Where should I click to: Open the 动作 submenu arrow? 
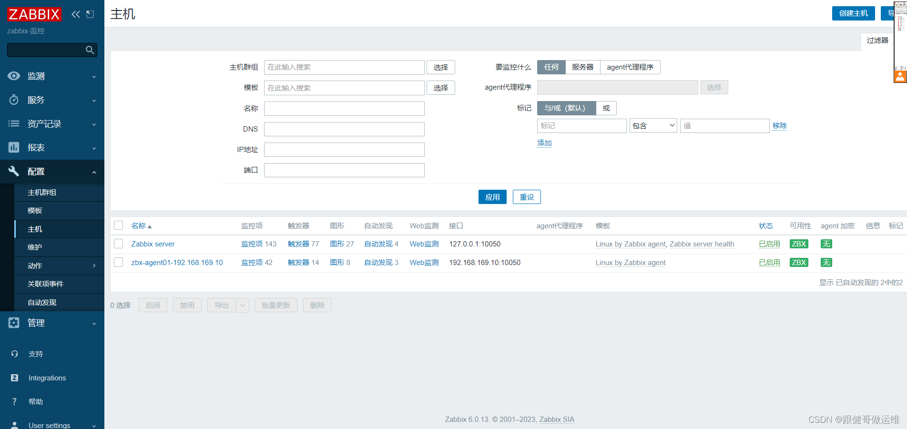point(94,266)
